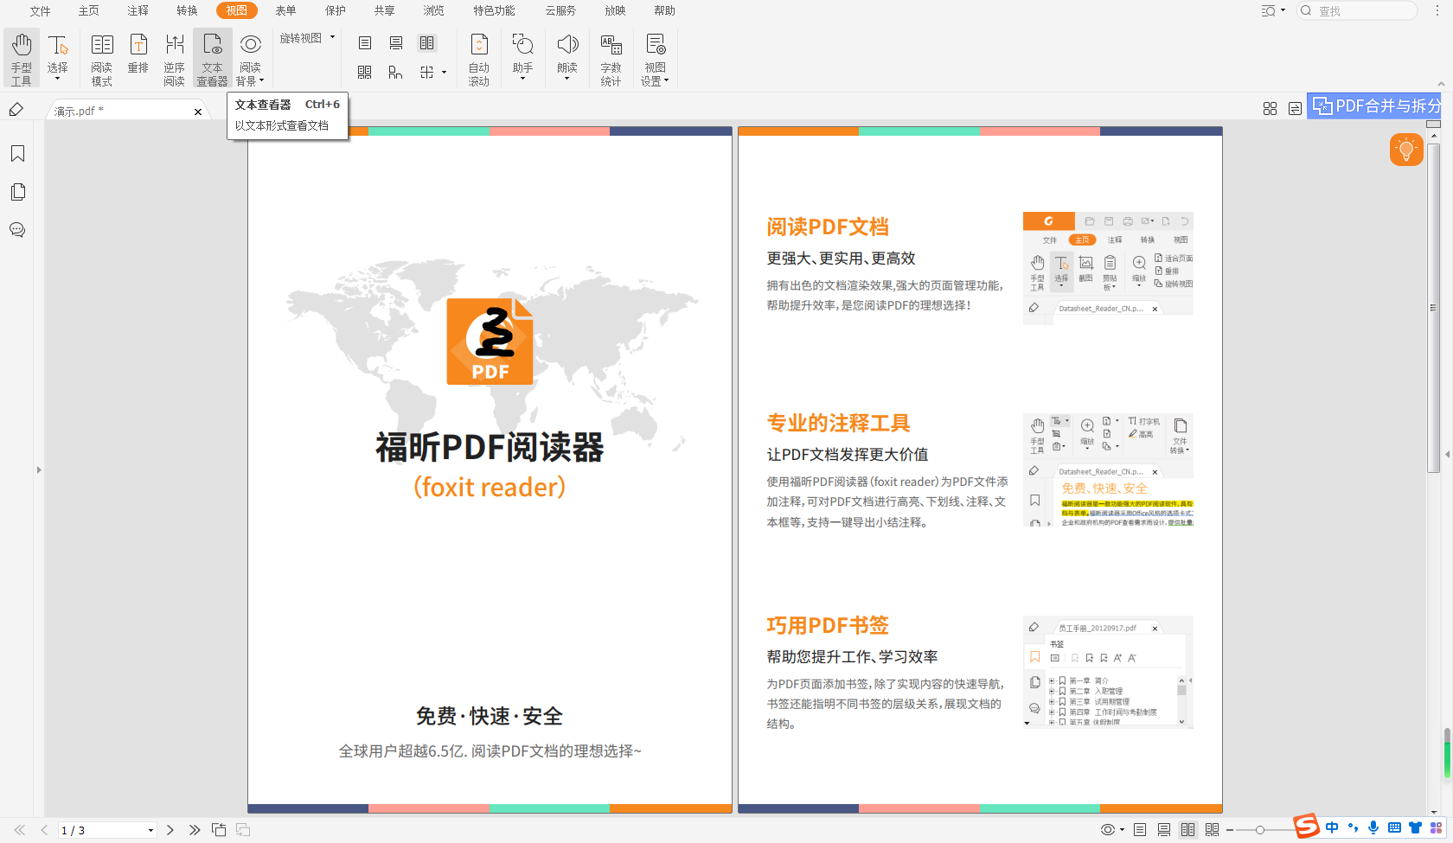Open the 文件 menu
Image resolution: width=1453 pixels, height=843 pixels.
click(39, 10)
